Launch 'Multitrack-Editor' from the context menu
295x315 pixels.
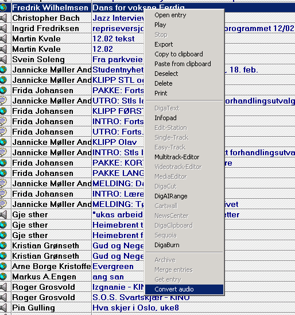[184, 157]
